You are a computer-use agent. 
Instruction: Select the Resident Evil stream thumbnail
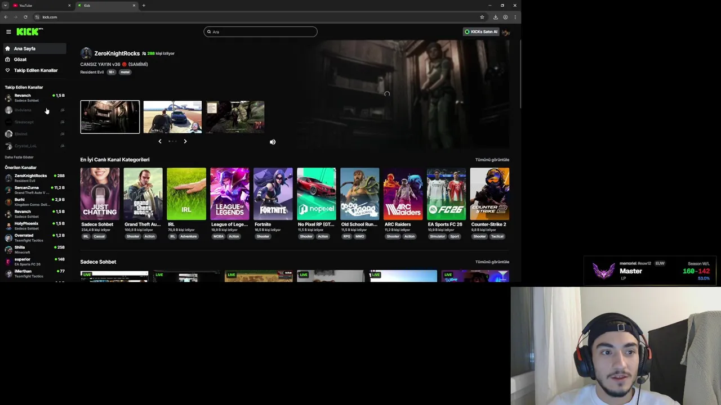click(110, 117)
